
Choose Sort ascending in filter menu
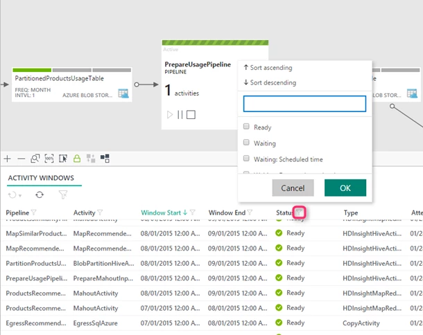coord(268,68)
